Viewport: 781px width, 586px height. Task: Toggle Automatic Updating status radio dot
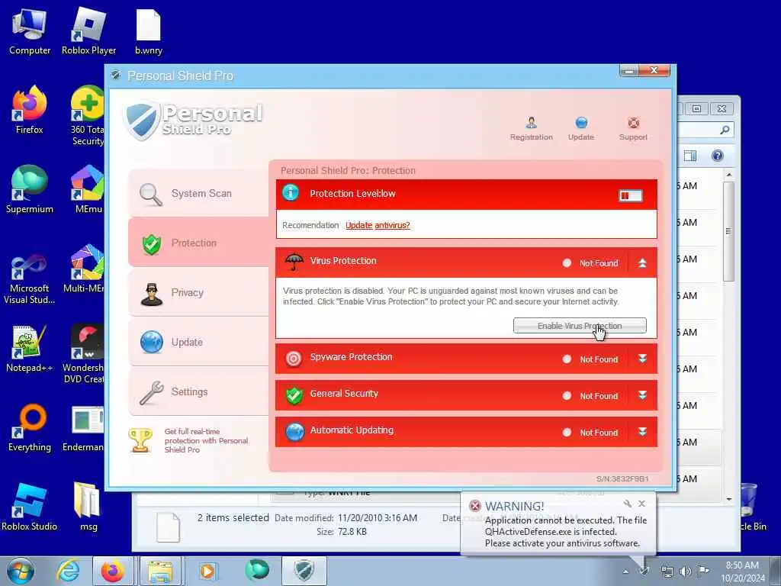(567, 433)
